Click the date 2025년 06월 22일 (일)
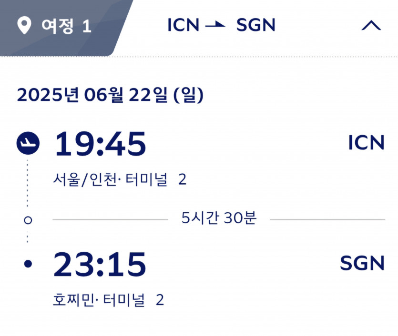The height and width of the screenshot is (336, 398). [x=110, y=95]
